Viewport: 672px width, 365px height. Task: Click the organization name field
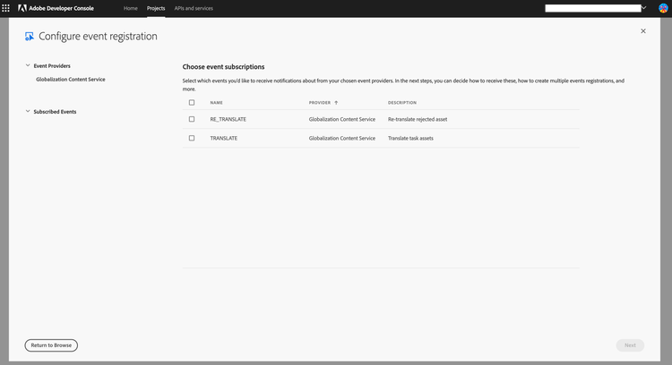[593, 8]
